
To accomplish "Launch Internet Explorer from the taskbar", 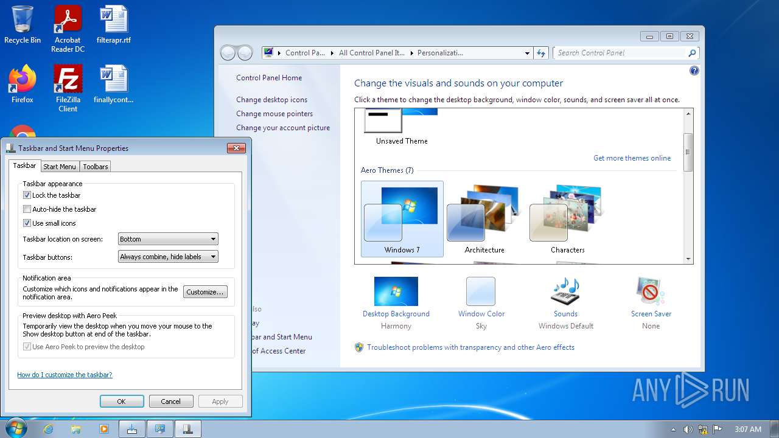I will [48, 429].
